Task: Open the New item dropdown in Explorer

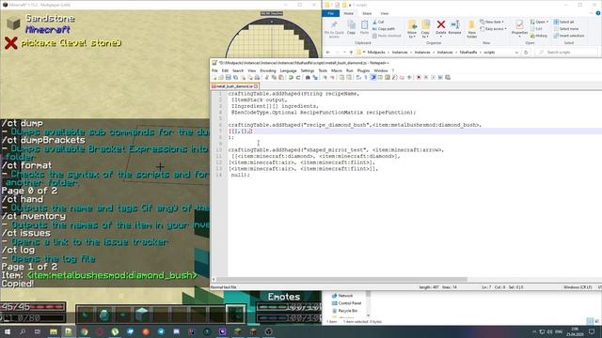Action: [492, 22]
